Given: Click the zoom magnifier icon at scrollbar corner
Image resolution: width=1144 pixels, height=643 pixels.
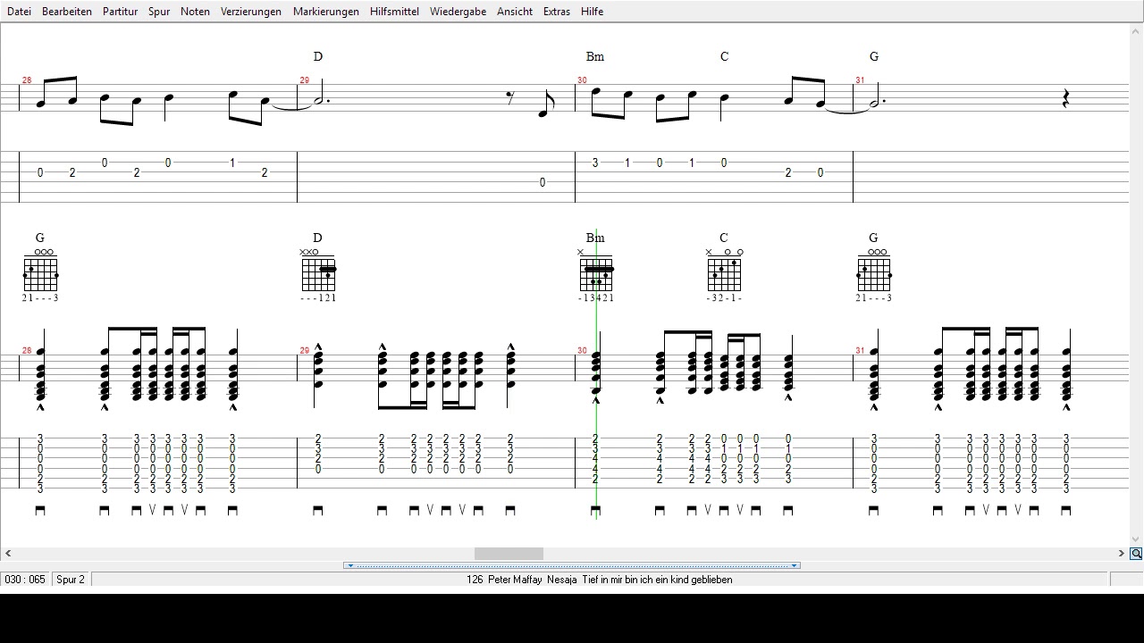Looking at the screenshot, I should coord(1136,554).
